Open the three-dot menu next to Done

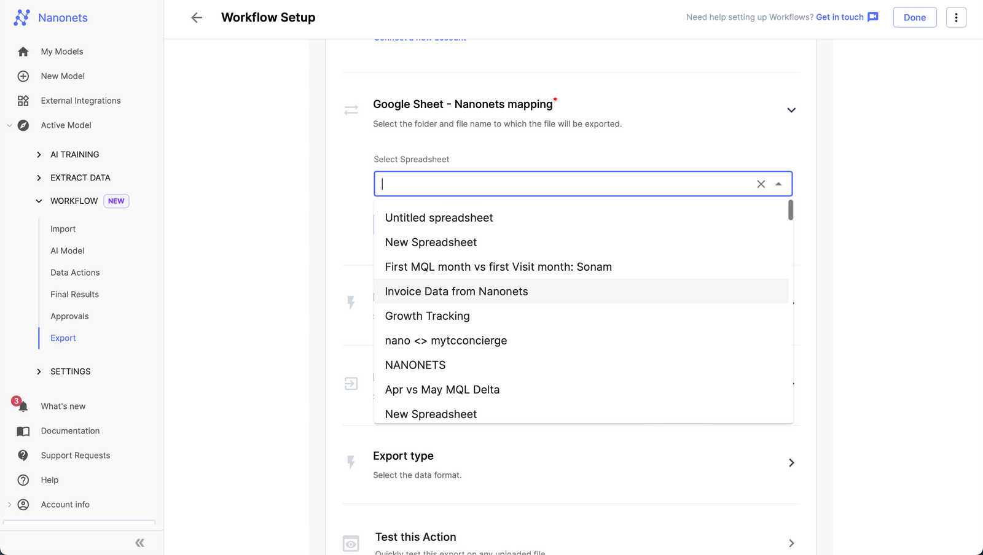[x=956, y=17]
